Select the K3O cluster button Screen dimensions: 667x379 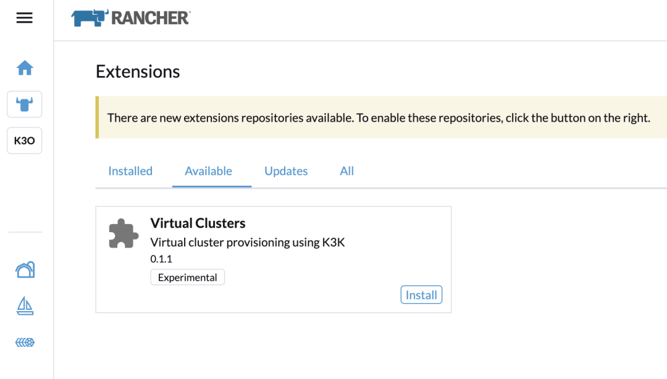24,140
